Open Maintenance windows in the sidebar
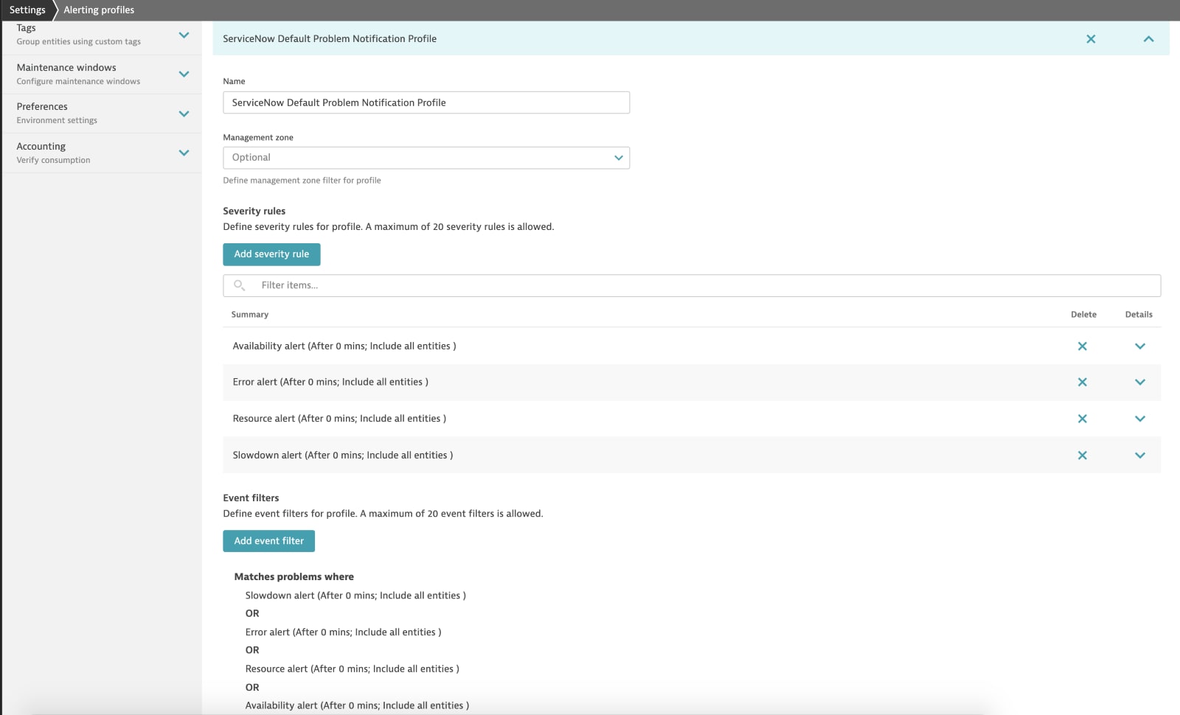The width and height of the screenshot is (1180, 715). pyautogui.click(x=66, y=68)
